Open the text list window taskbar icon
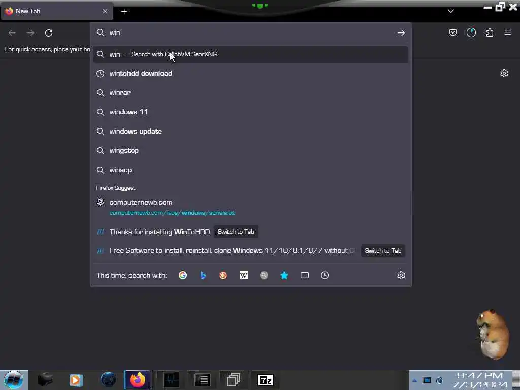 coord(202,380)
